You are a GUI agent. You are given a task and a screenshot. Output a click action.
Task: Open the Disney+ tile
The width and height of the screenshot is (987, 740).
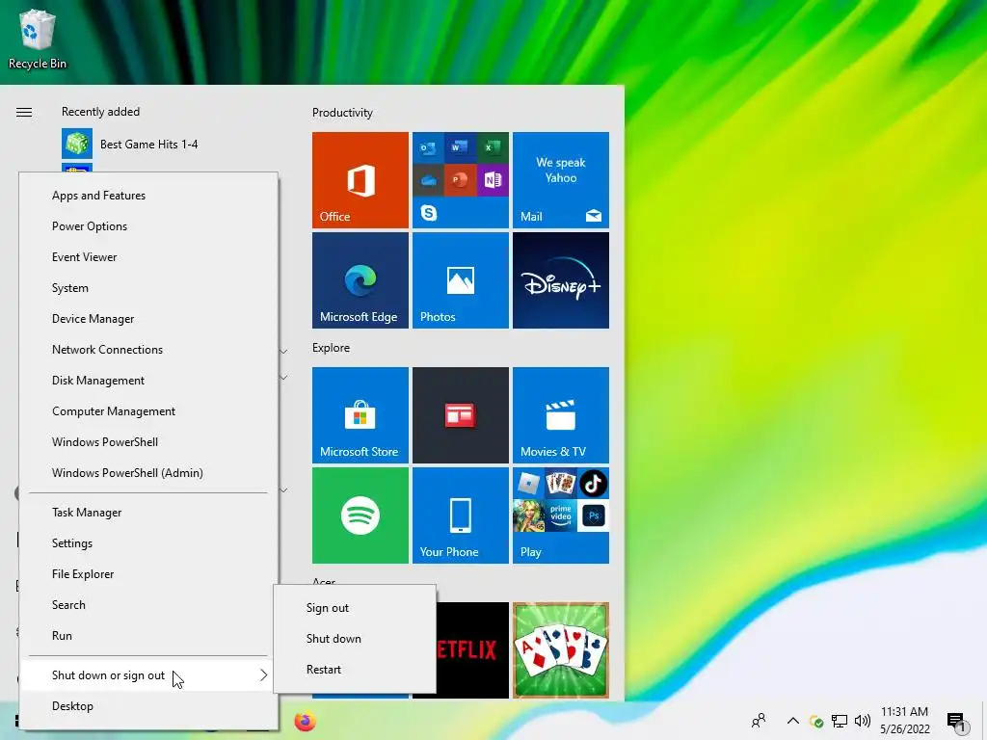(561, 280)
